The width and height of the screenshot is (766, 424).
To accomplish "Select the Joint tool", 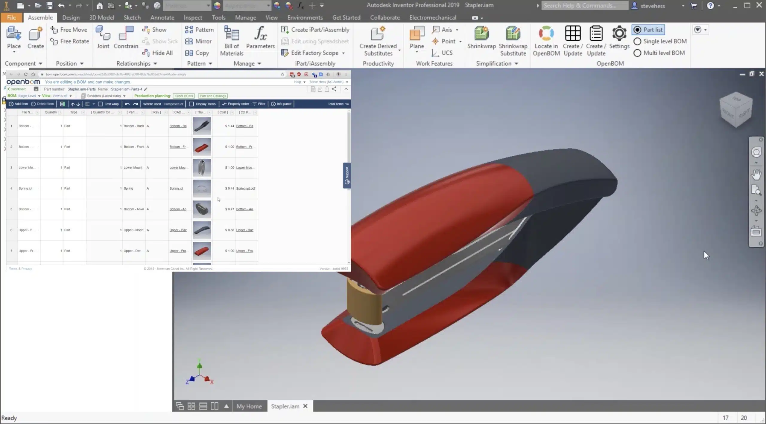I will [103, 38].
